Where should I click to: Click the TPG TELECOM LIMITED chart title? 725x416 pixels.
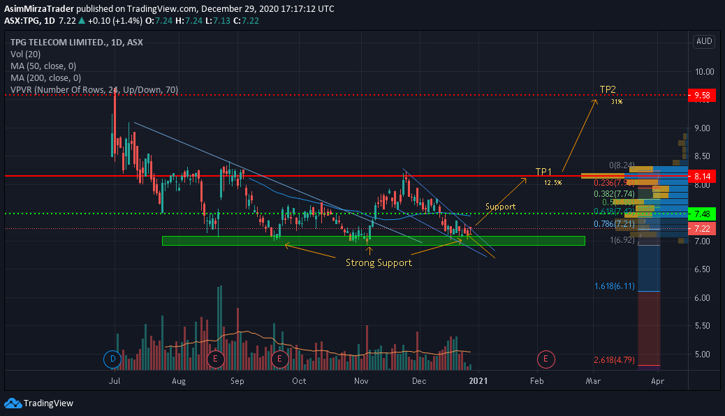[x=77, y=42]
